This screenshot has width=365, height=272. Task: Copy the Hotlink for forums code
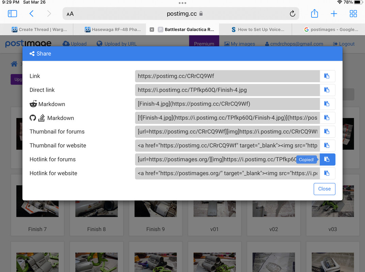coord(327,159)
